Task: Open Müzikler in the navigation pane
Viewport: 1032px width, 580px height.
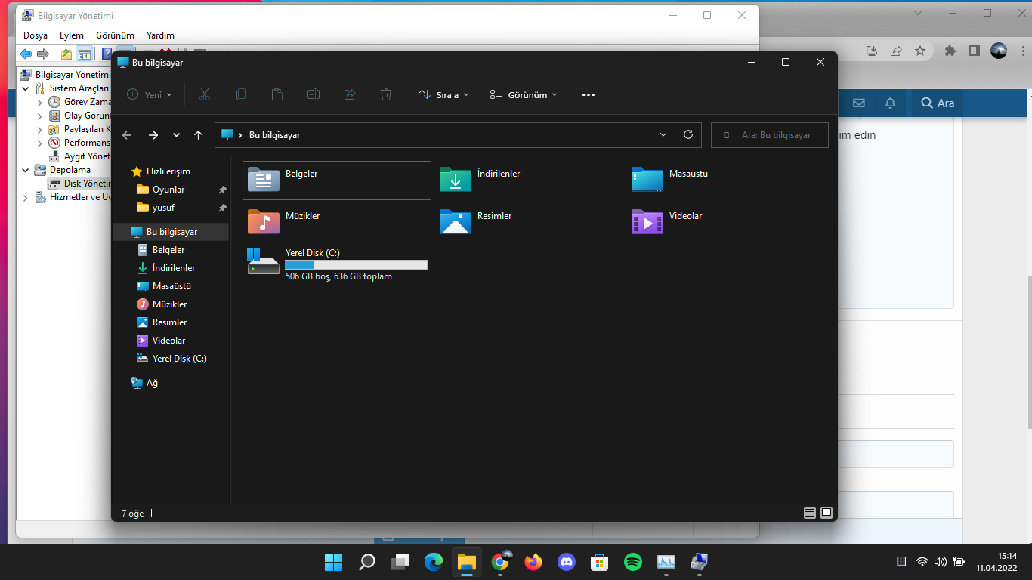Action: click(x=169, y=304)
